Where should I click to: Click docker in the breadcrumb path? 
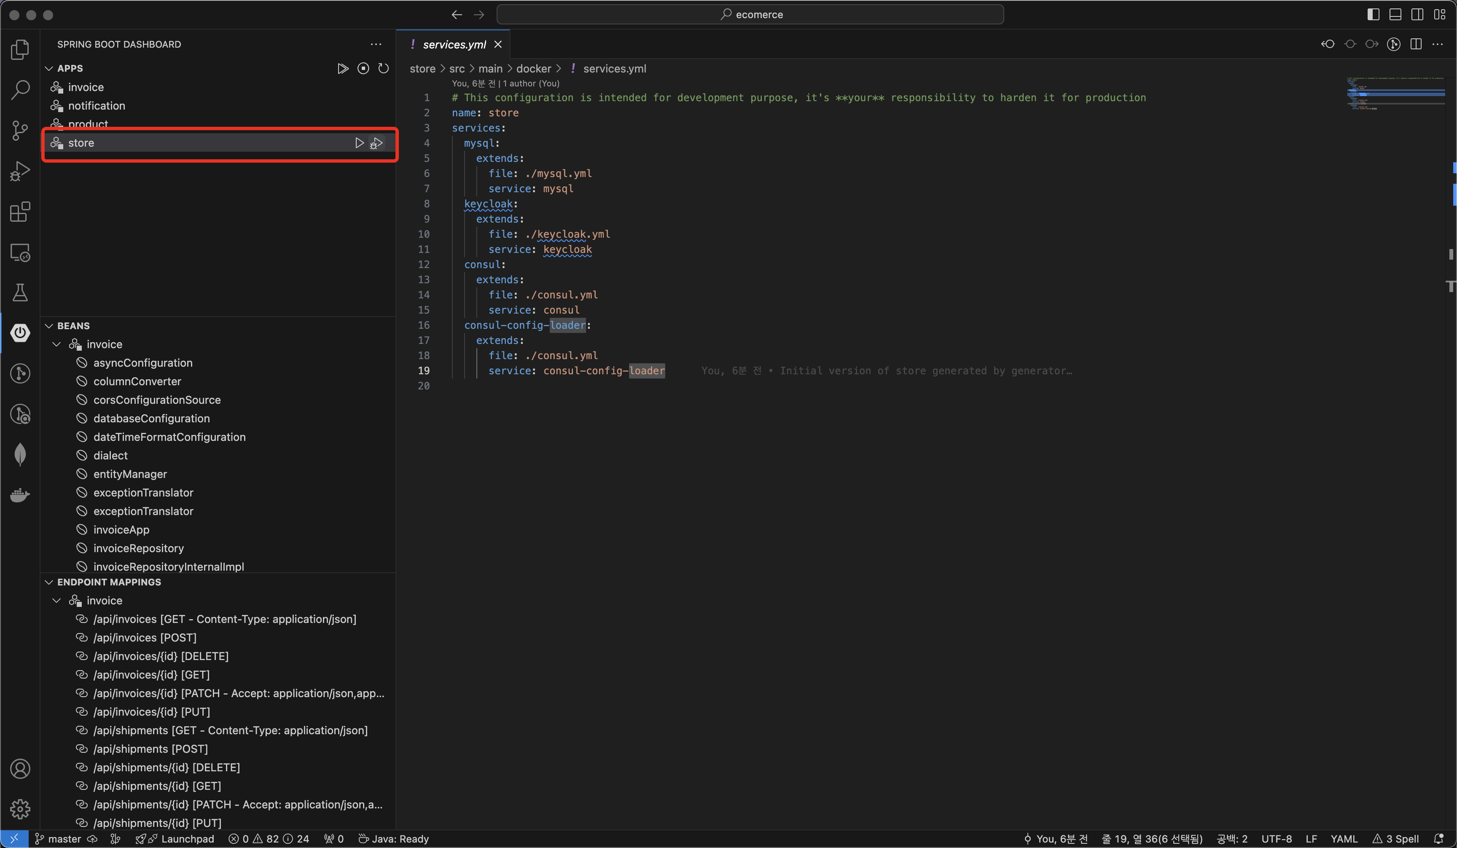coord(533,69)
